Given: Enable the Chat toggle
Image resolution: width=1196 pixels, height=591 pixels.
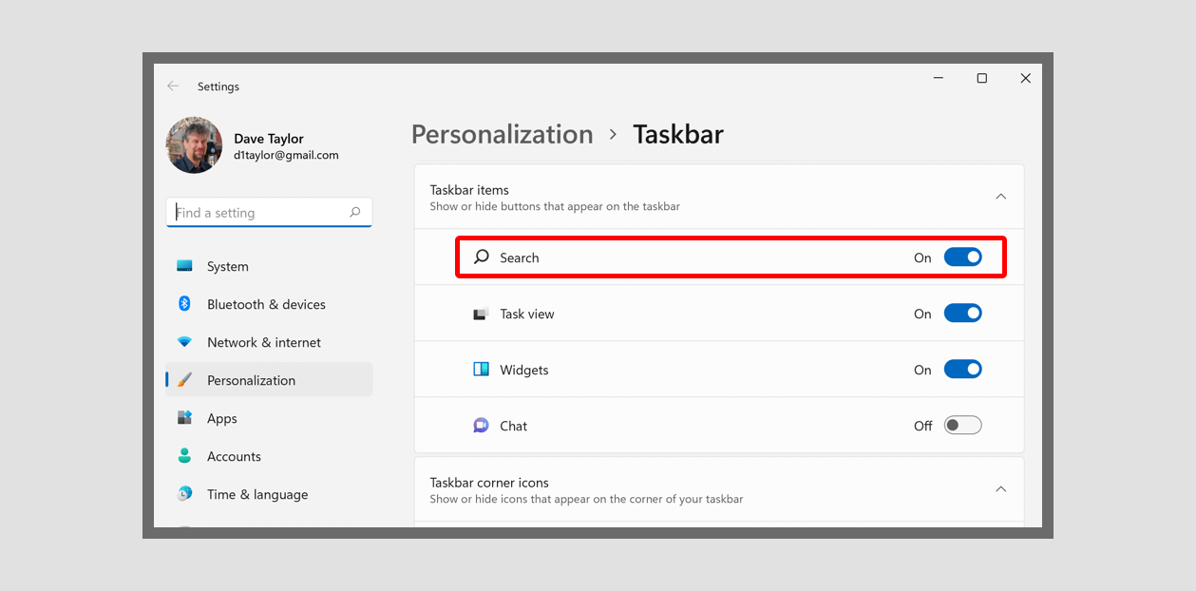Looking at the screenshot, I should (x=962, y=425).
